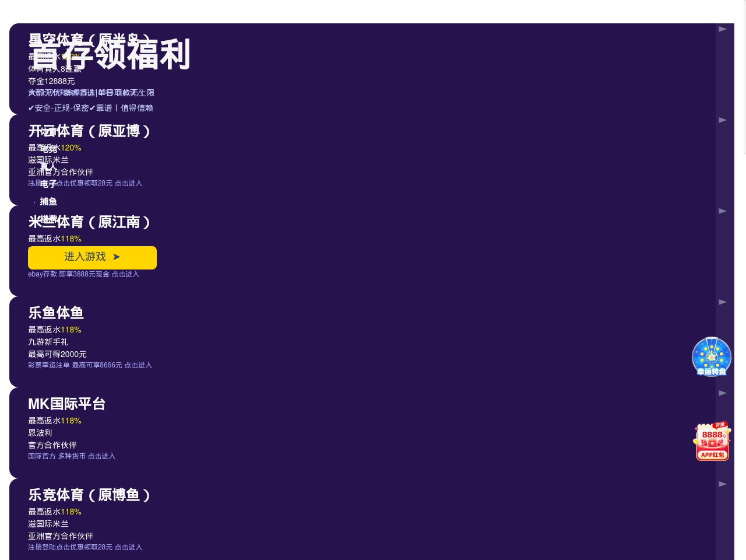Open the 幸运转盘 lucky wheel floating icon
Image resolution: width=746 pixels, height=560 pixels.
click(712, 356)
